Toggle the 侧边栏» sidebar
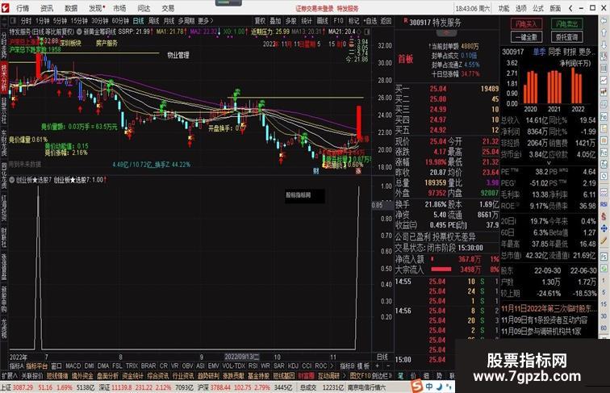 pyautogui.click(x=382, y=376)
